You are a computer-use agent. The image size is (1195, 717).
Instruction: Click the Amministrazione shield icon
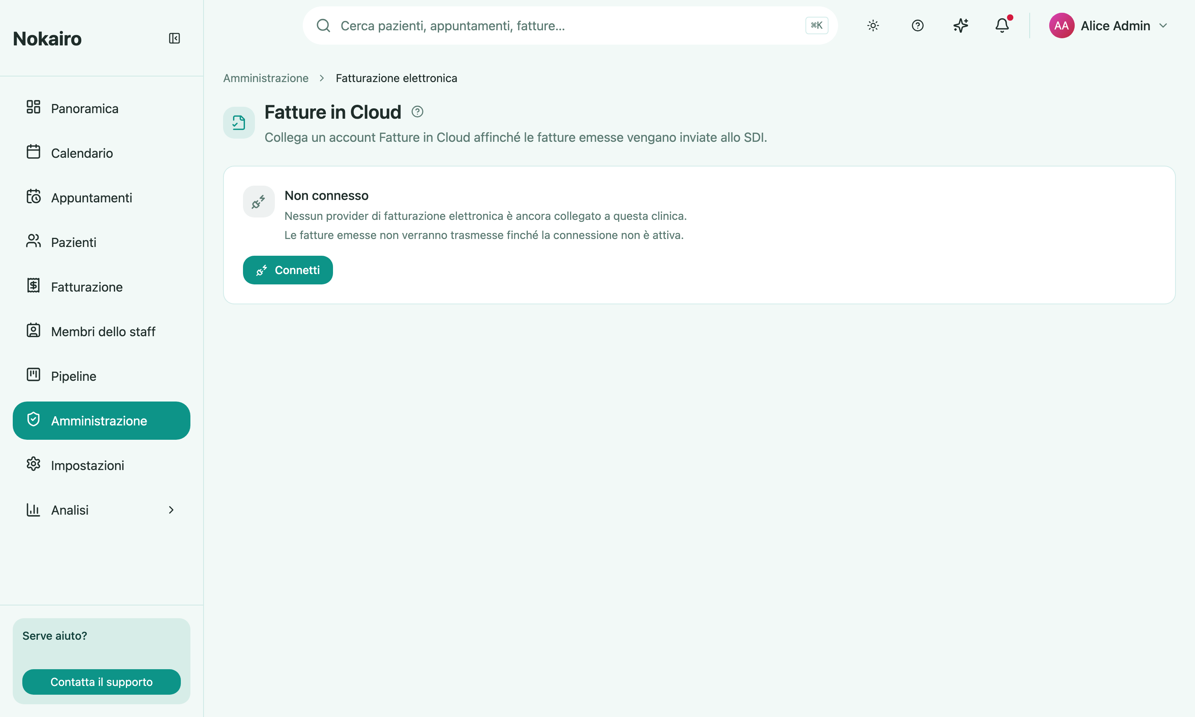click(x=33, y=419)
